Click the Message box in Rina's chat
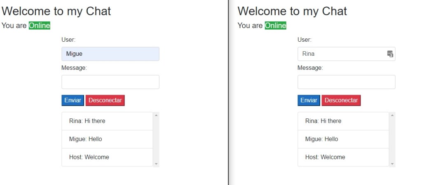The image size is (422, 185). [x=346, y=82]
